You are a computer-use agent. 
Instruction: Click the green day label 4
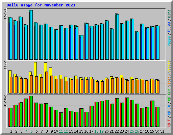click(26, 131)
